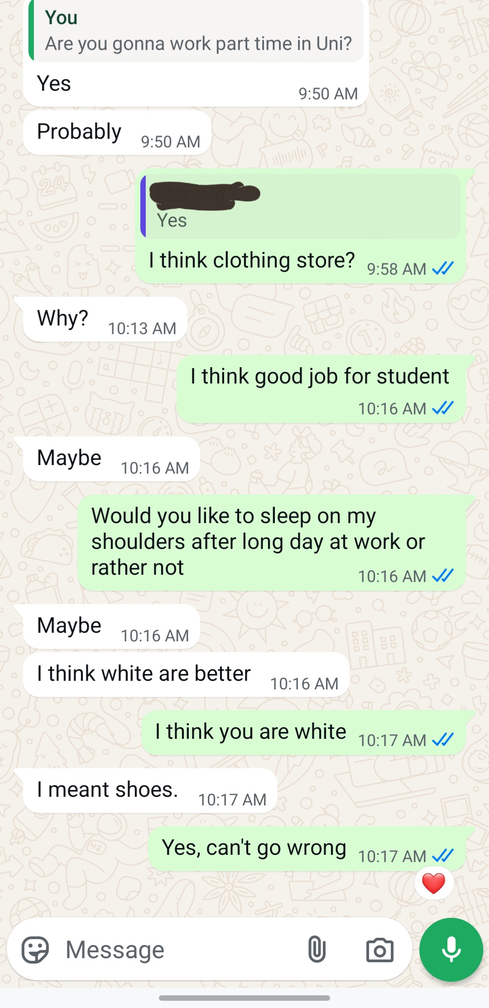Open the camera from message bar
Image resolution: width=489 pixels, height=1008 pixels.
pyautogui.click(x=379, y=950)
